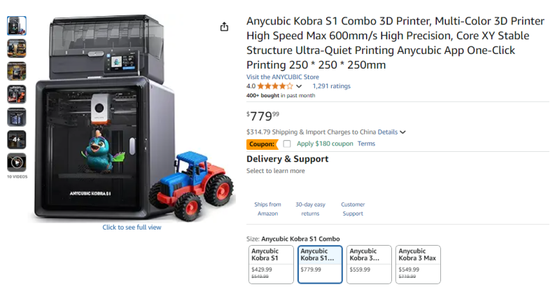Image resolution: width=560 pixels, height=287 pixels.
Task: Open the 1,291 ratings link
Action: [331, 86]
